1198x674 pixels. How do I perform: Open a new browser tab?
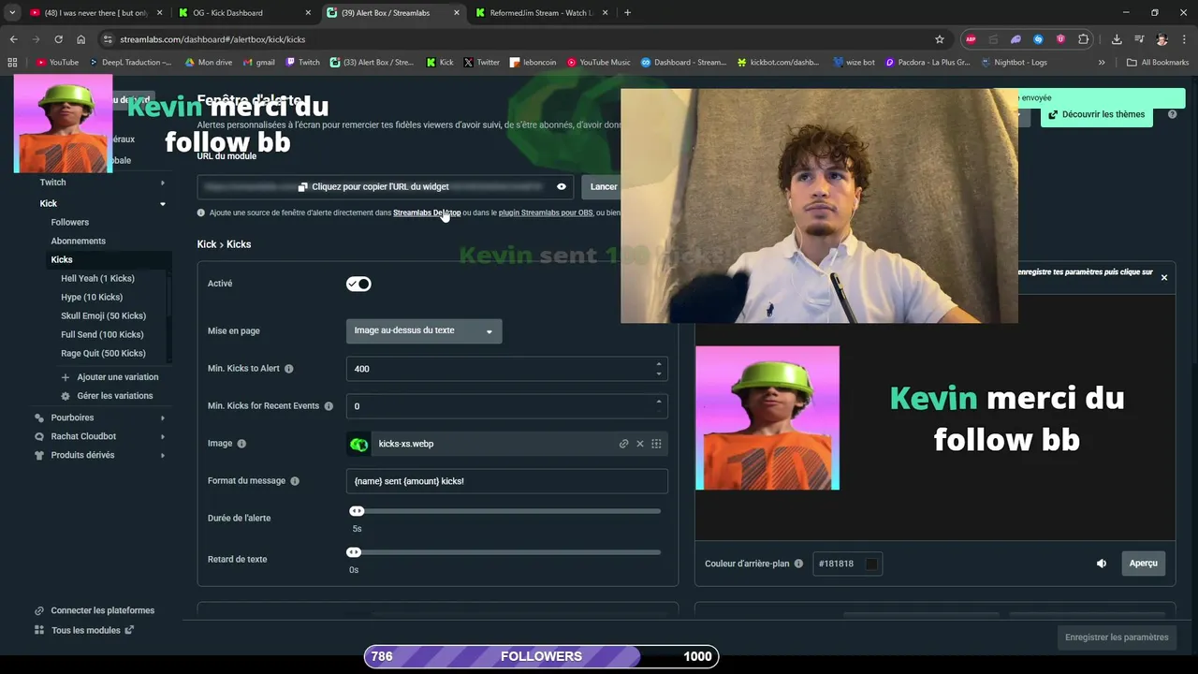click(x=627, y=13)
